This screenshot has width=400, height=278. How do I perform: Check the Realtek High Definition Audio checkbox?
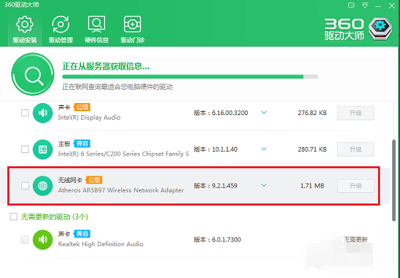pos(25,239)
